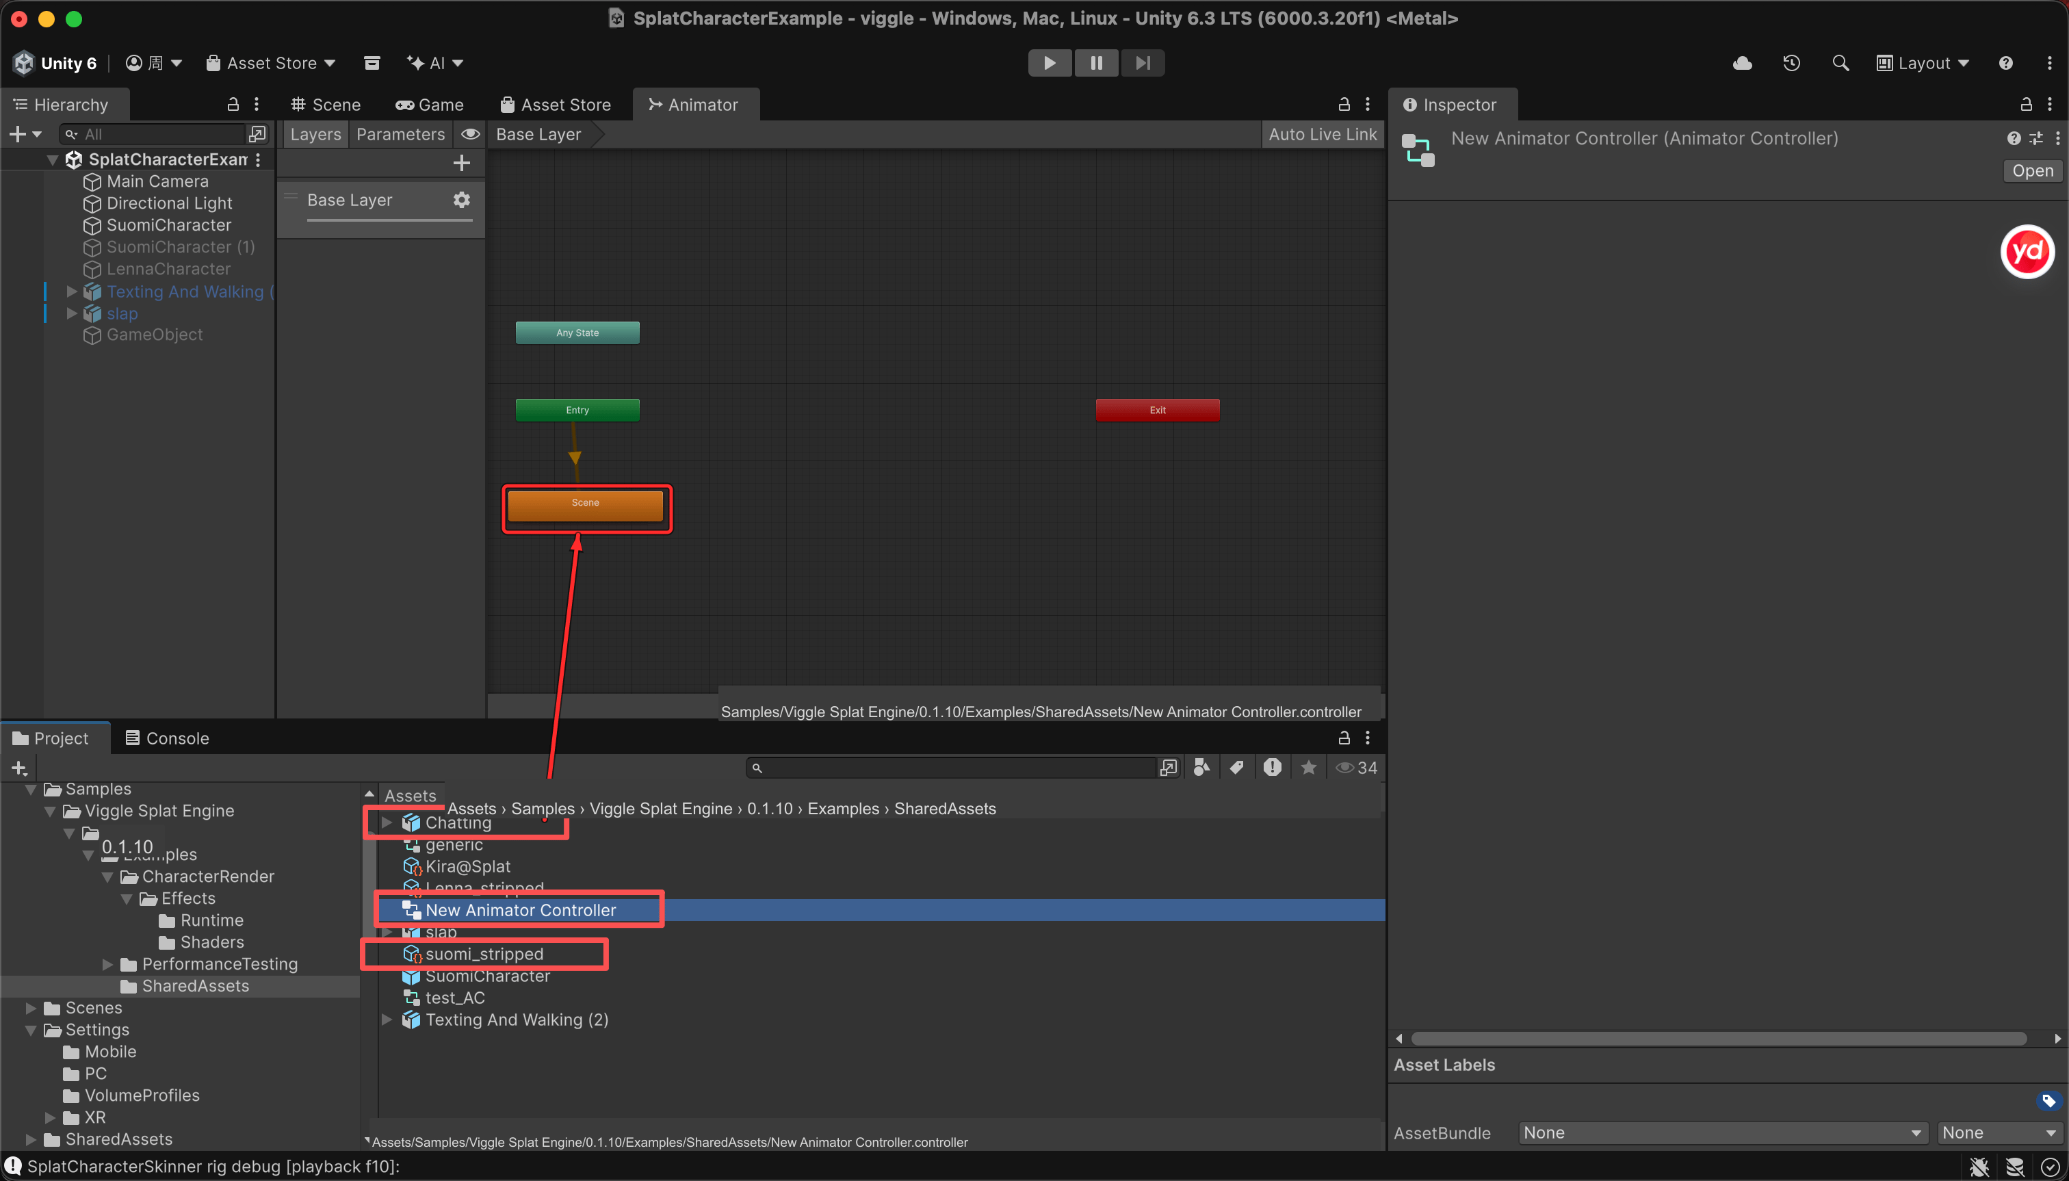Click the debugger bug icon in status bar

pyautogui.click(x=1979, y=1167)
